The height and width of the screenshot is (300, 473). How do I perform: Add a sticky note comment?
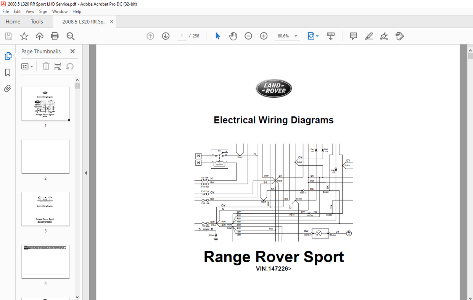pyautogui.click(x=353, y=36)
